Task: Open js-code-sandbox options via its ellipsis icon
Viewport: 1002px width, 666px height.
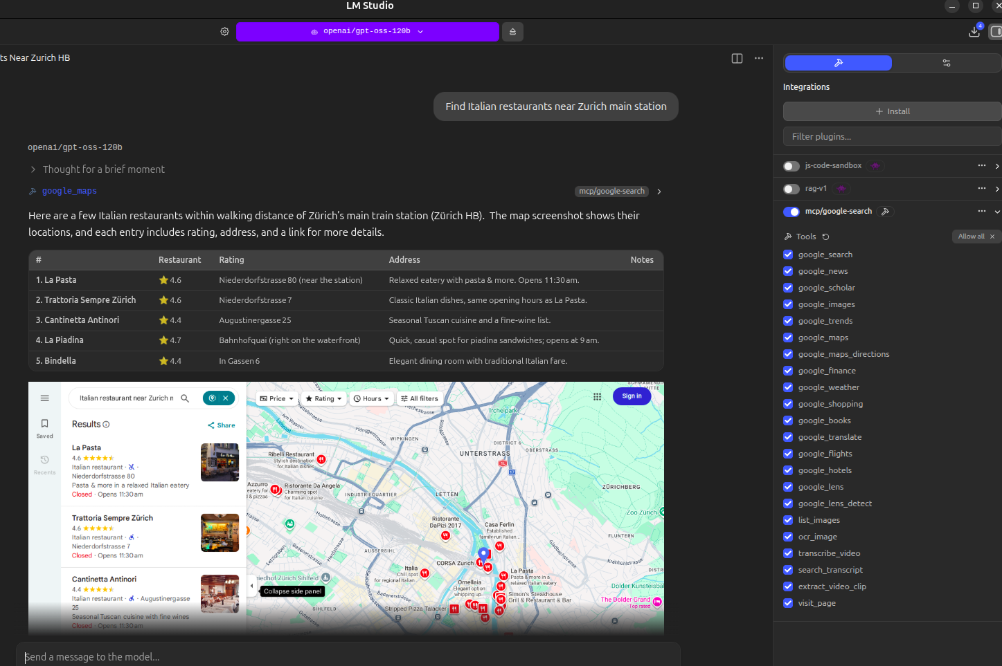Action: [981, 165]
